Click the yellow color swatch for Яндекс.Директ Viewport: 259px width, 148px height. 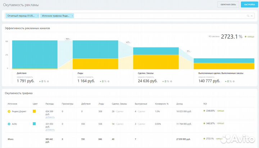coord(34,111)
